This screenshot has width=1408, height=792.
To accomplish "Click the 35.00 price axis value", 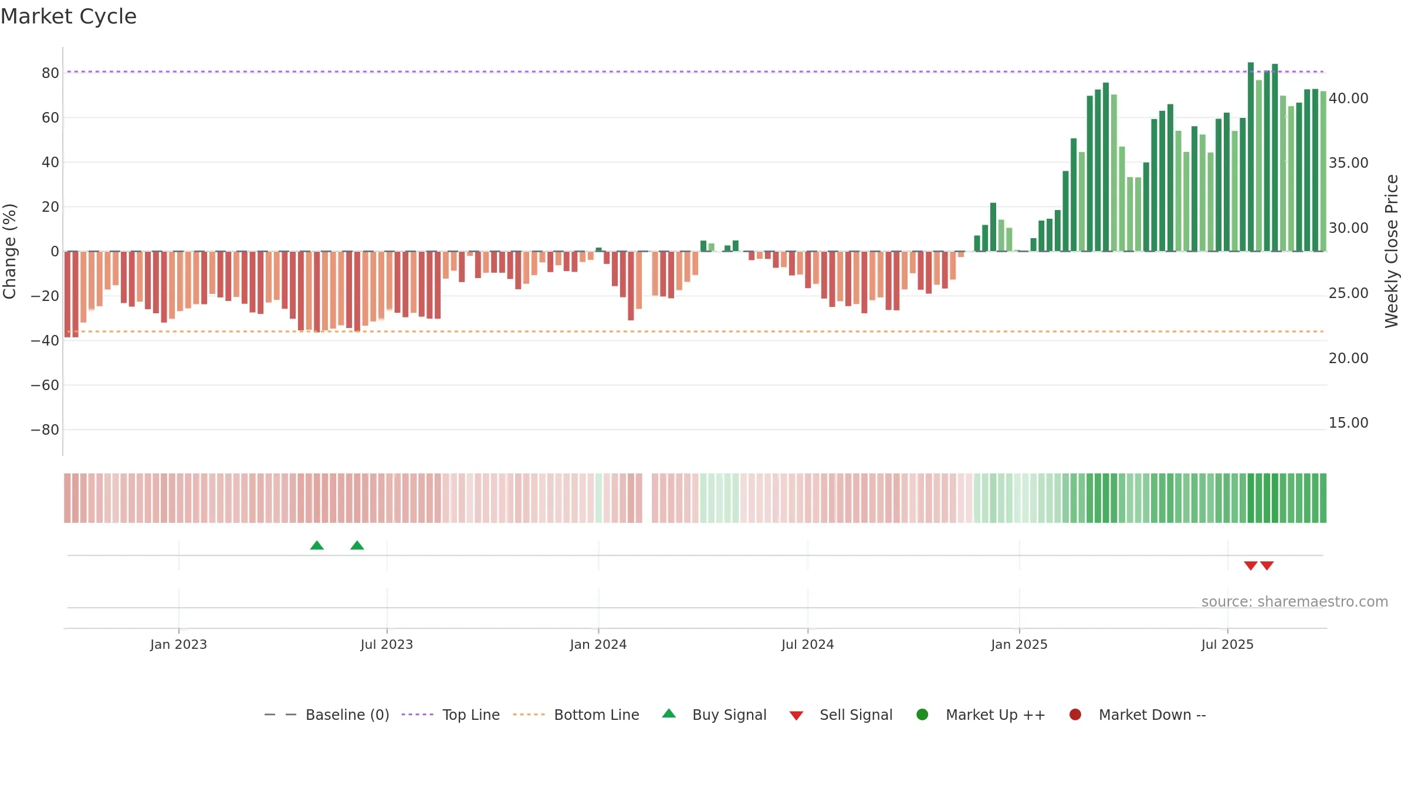I will coord(1348,163).
